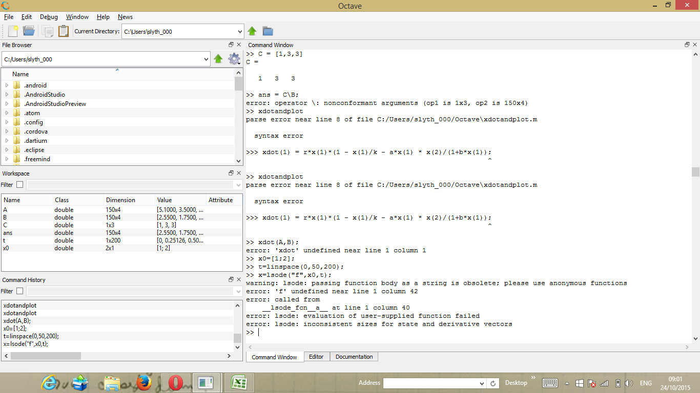Undock the Command Window panel
The image size is (700, 393).
click(x=687, y=45)
